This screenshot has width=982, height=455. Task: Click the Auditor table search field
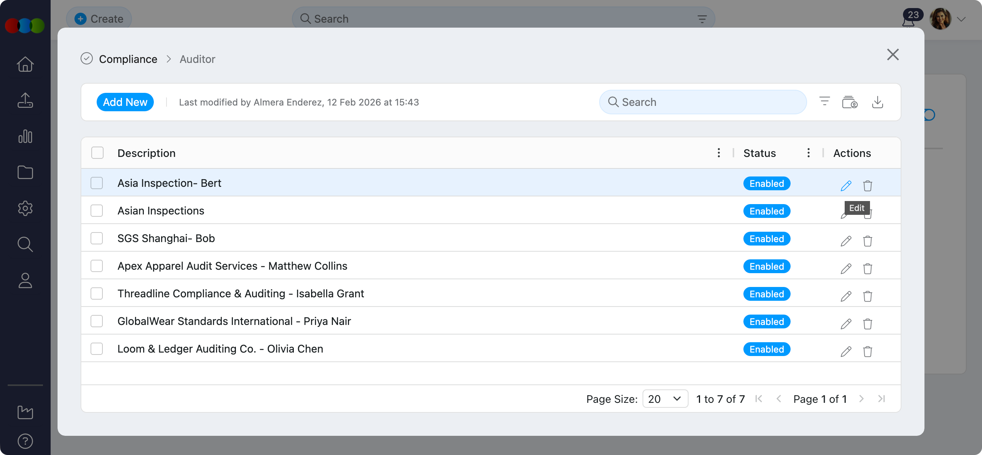click(x=703, y=102)
